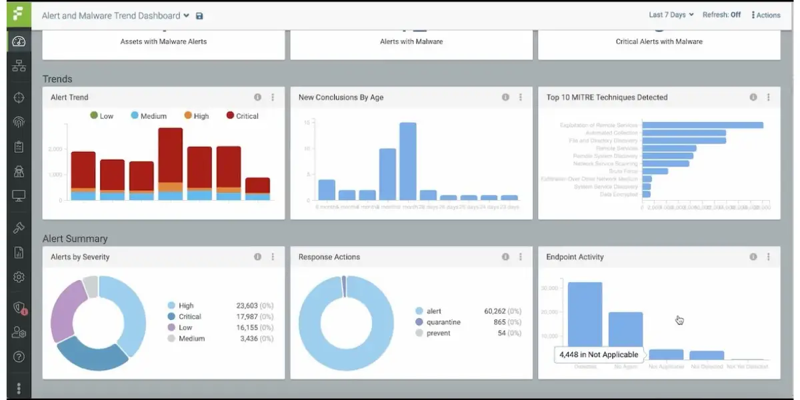
Task: Toggle Low series in Alert Trend legend
Action: (x=101, y=116)
